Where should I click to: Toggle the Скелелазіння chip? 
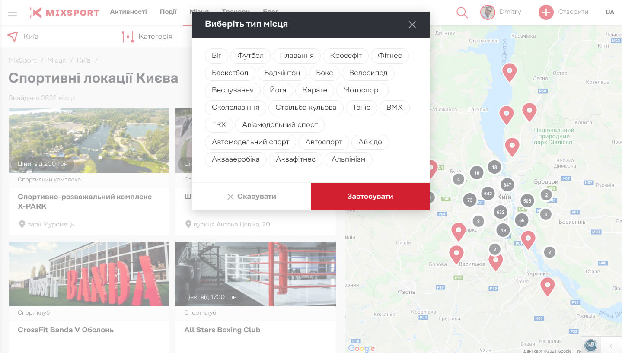coord(235,108)
